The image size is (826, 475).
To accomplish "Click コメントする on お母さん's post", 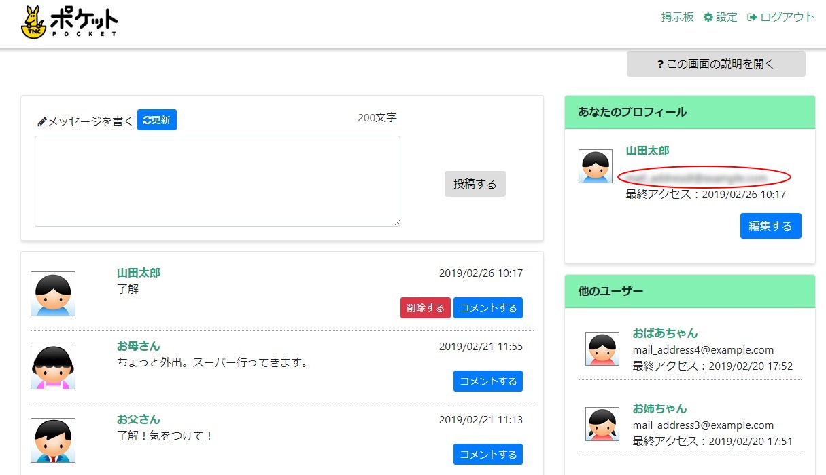I will pyautogui.click(x=488, y=381).
